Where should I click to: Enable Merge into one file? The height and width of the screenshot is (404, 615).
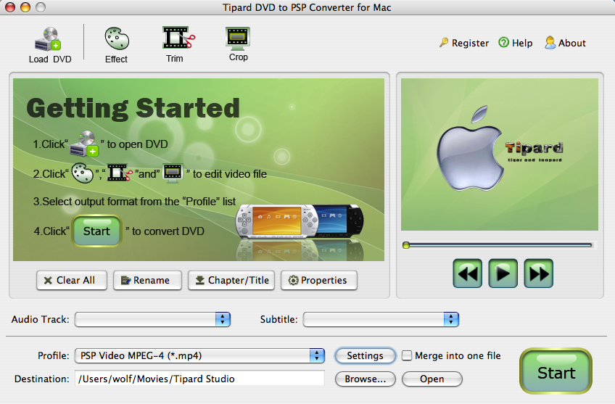click(x=407, y=355)
